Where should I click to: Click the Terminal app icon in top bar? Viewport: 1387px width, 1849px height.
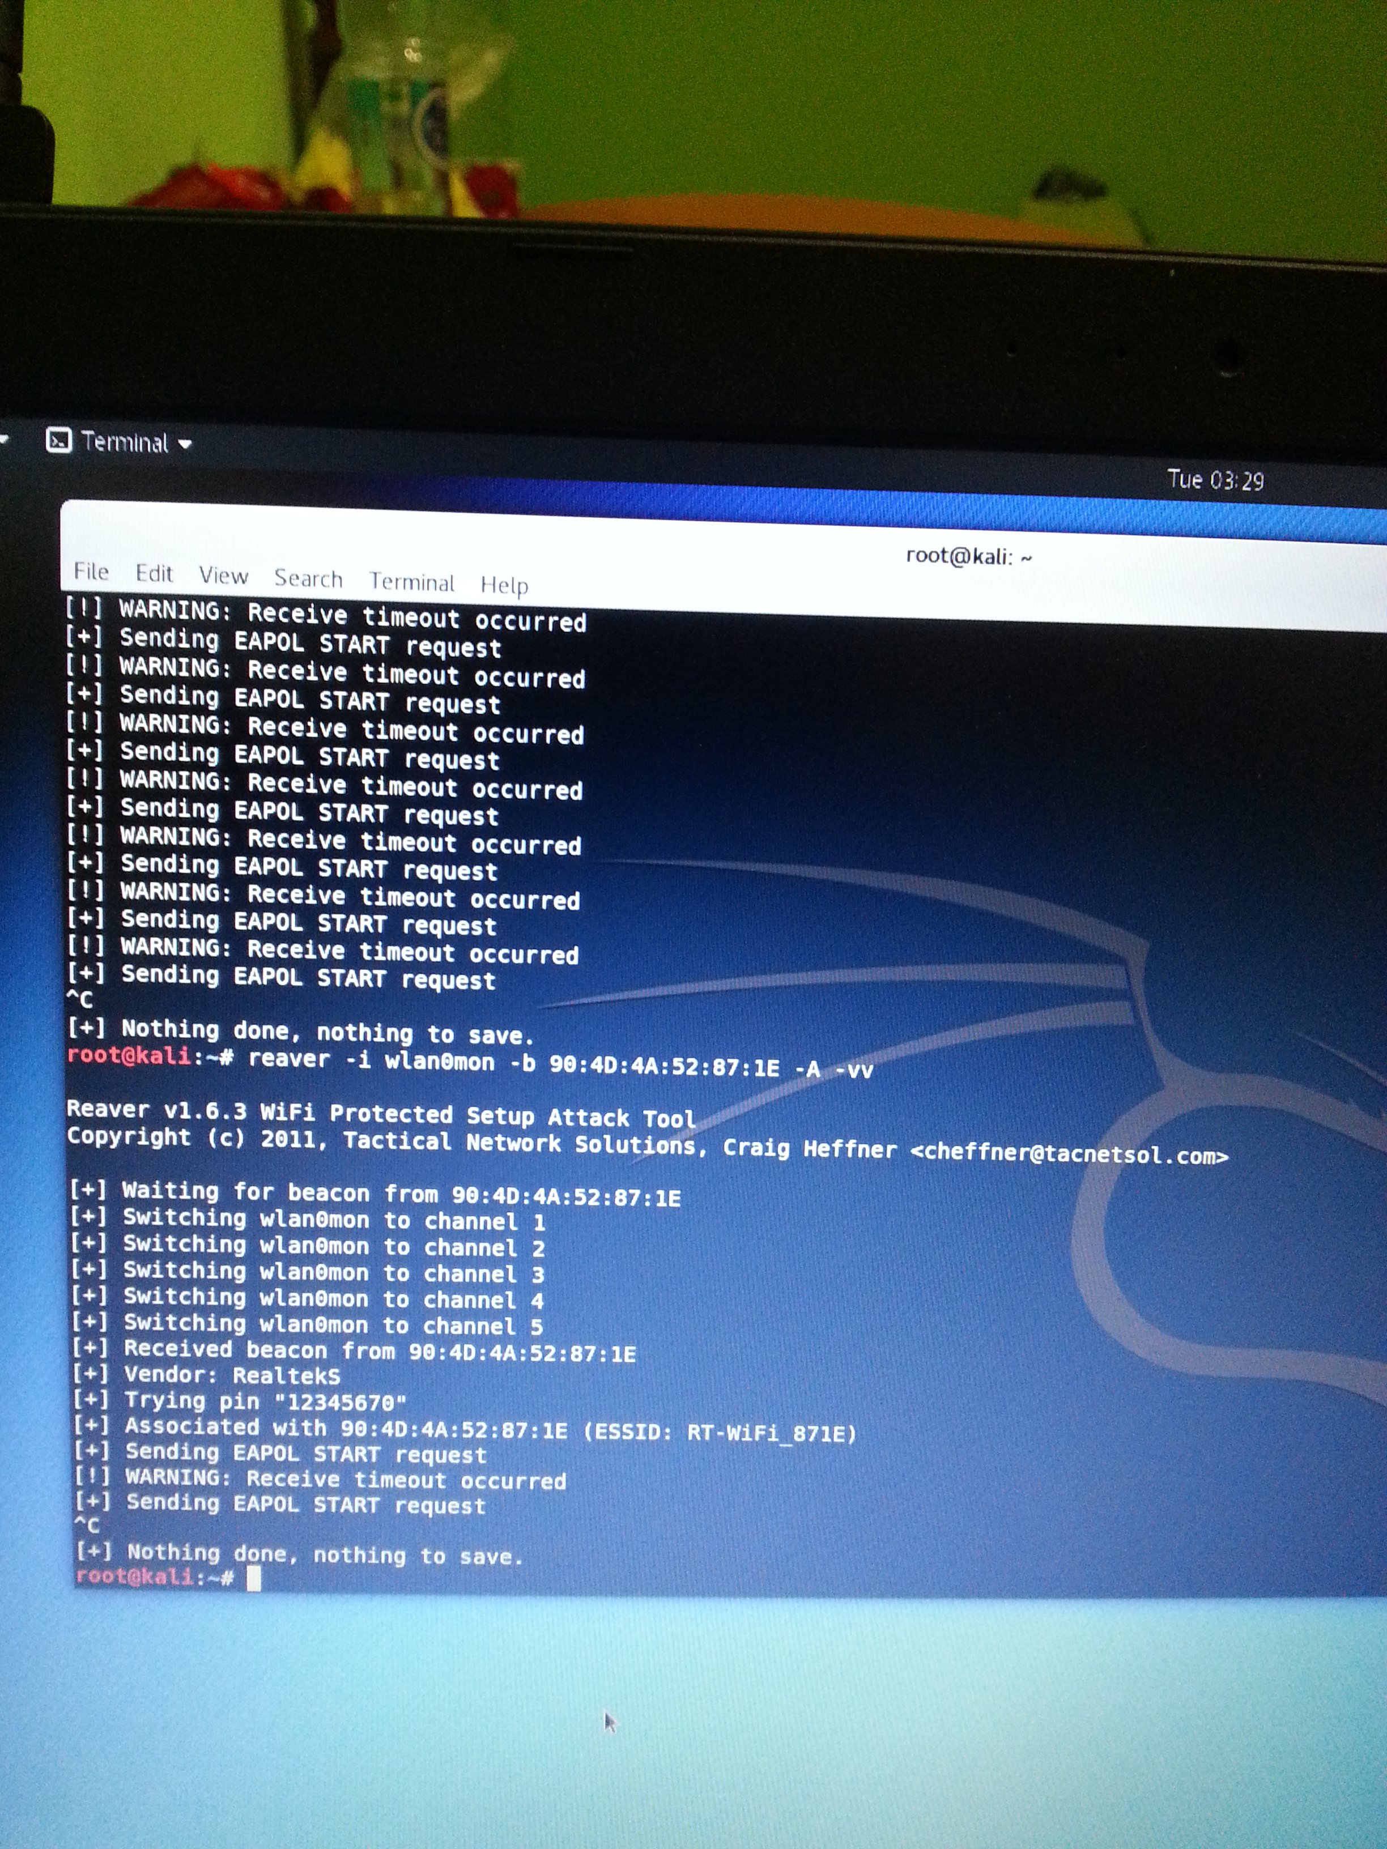(x=58, y=440)
